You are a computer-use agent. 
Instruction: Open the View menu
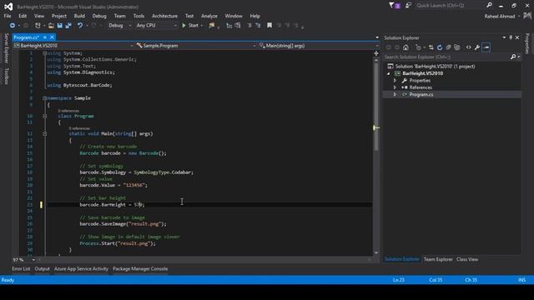pos(39,16)
